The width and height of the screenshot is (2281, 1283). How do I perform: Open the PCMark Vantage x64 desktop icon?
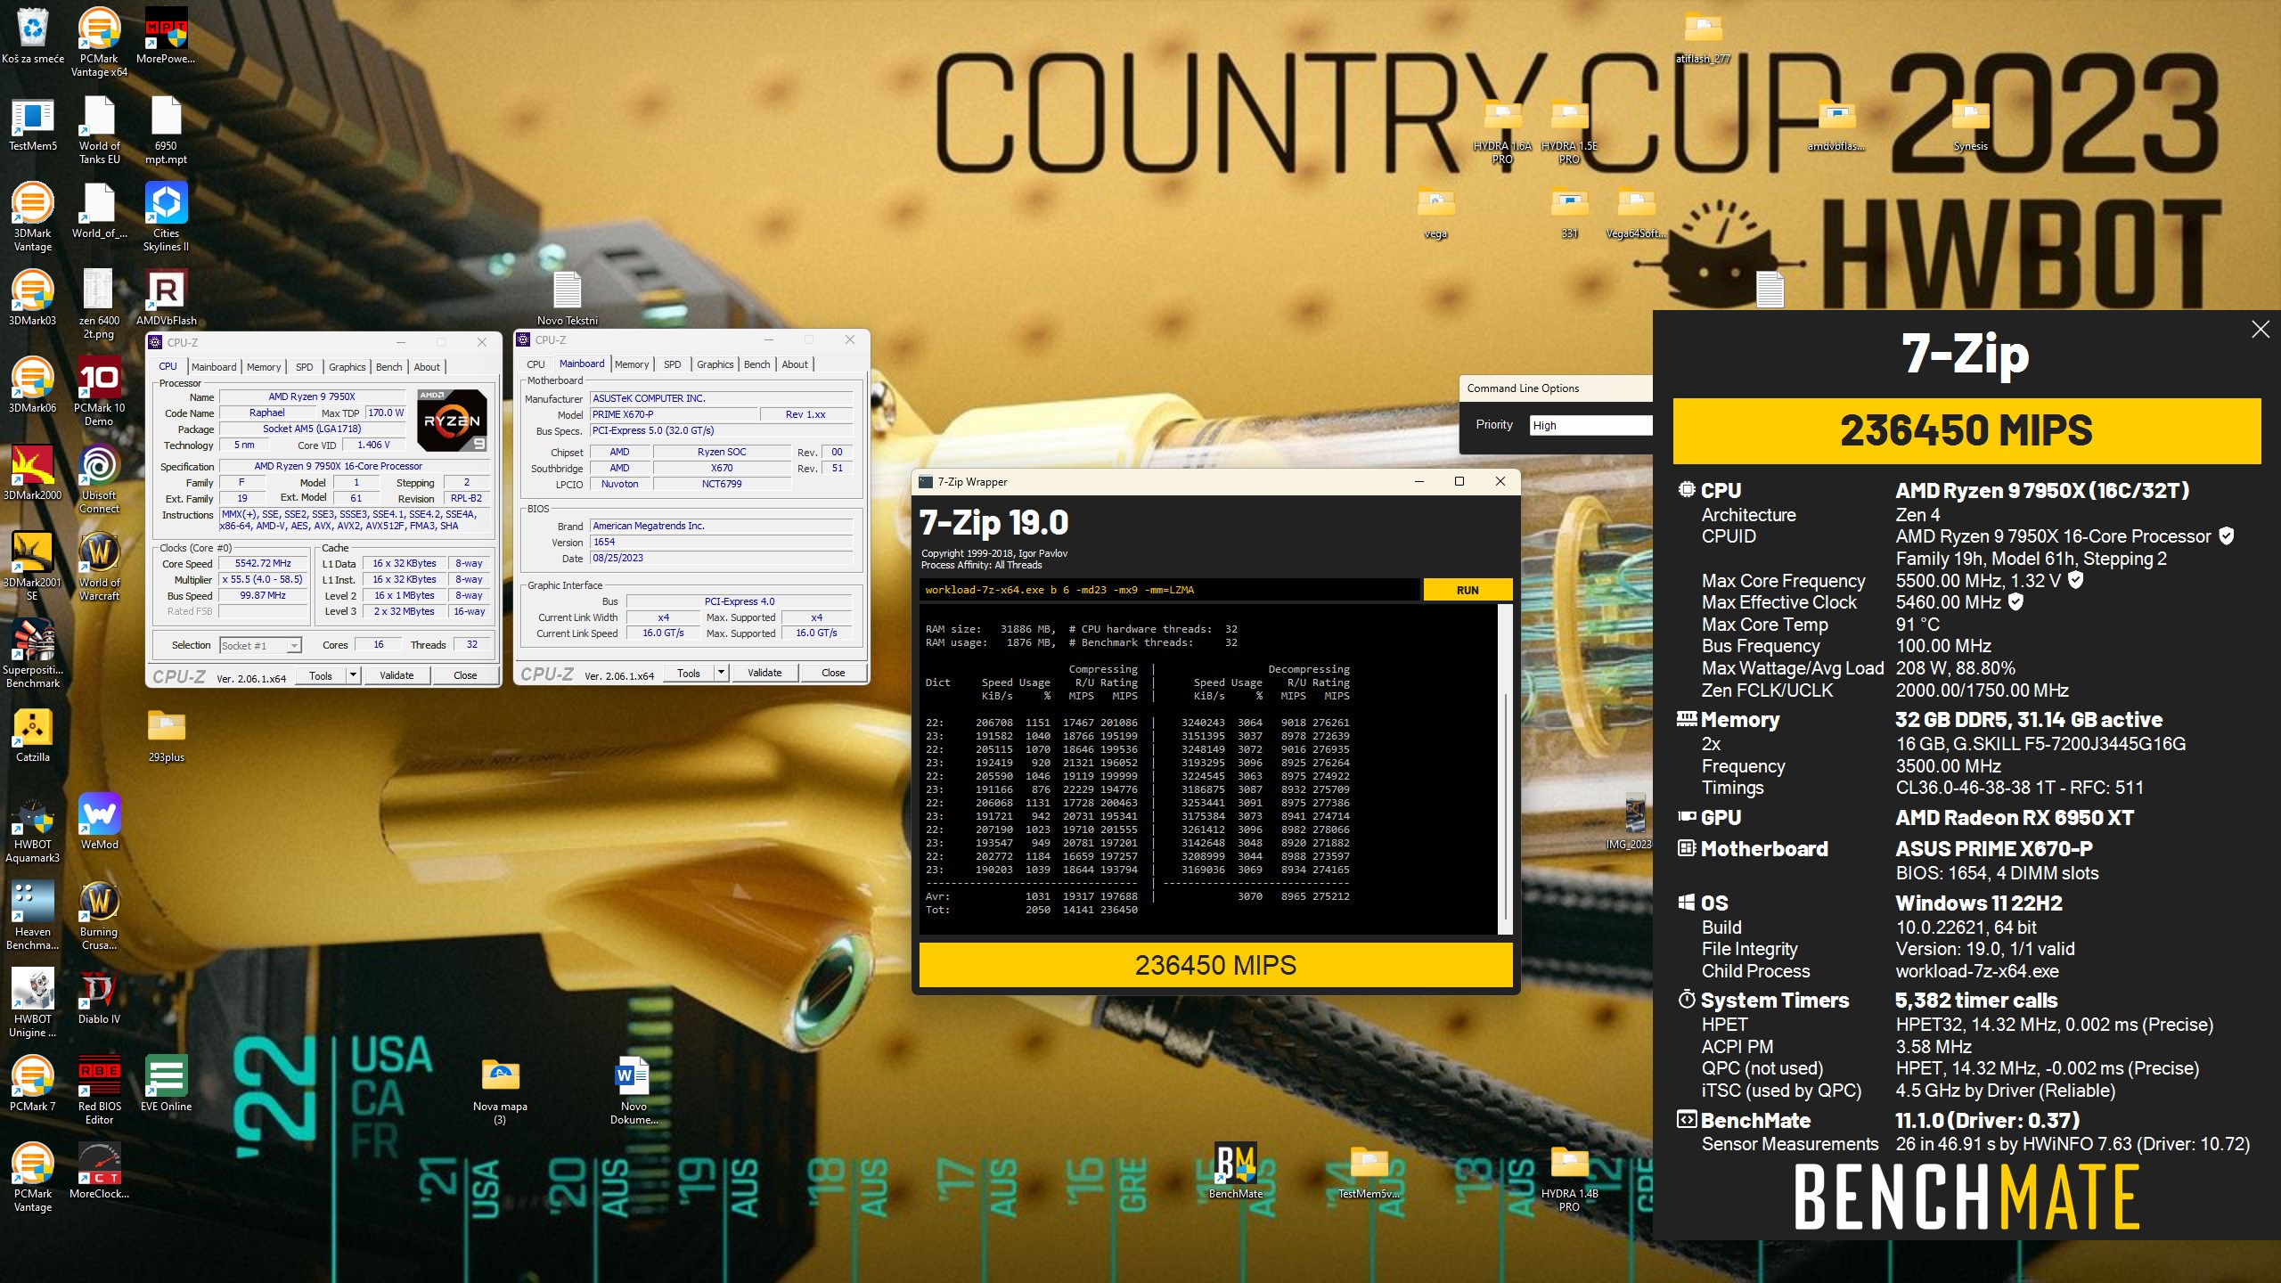(x=99, y=41)
